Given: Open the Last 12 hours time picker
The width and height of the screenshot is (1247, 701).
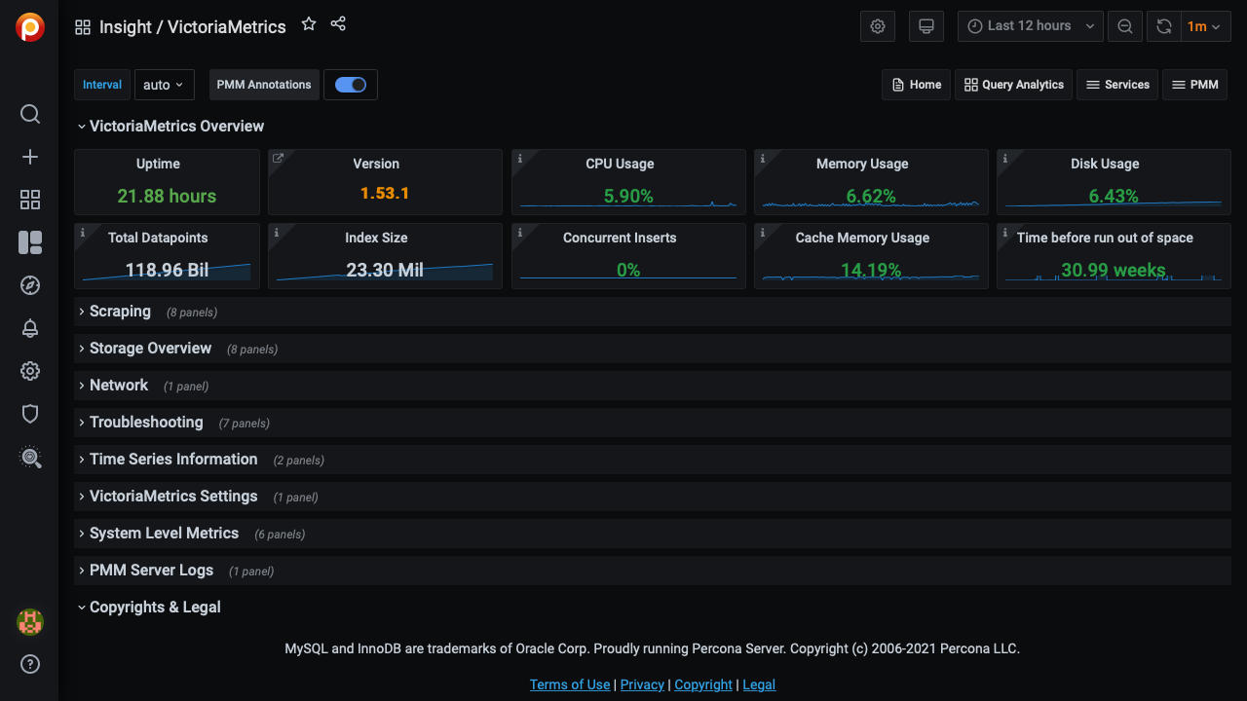Looking at the screenshot, I should (1030, 26).
